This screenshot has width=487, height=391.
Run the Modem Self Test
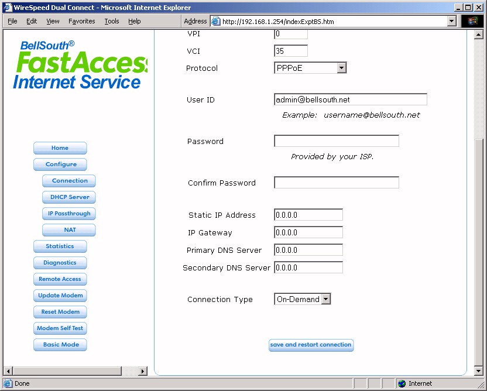[x=60, y=328]
